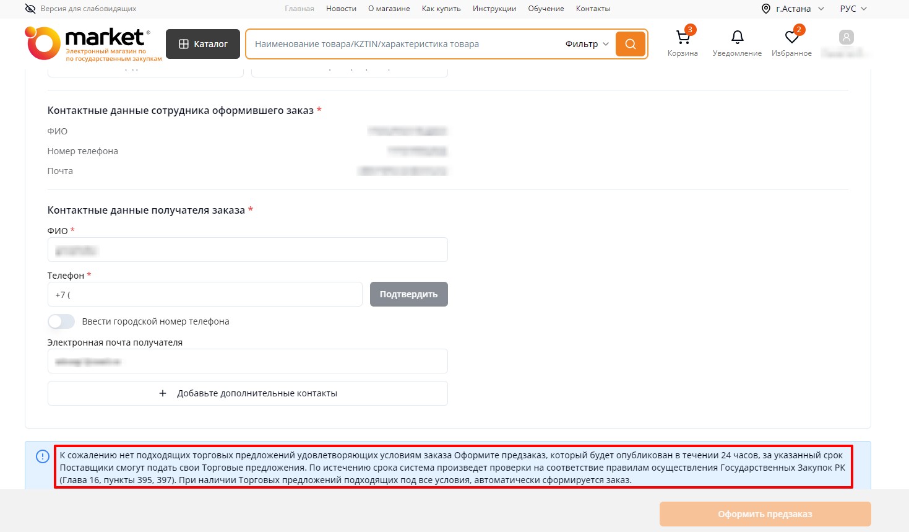Open the Как купить menu item

[441, 9]
